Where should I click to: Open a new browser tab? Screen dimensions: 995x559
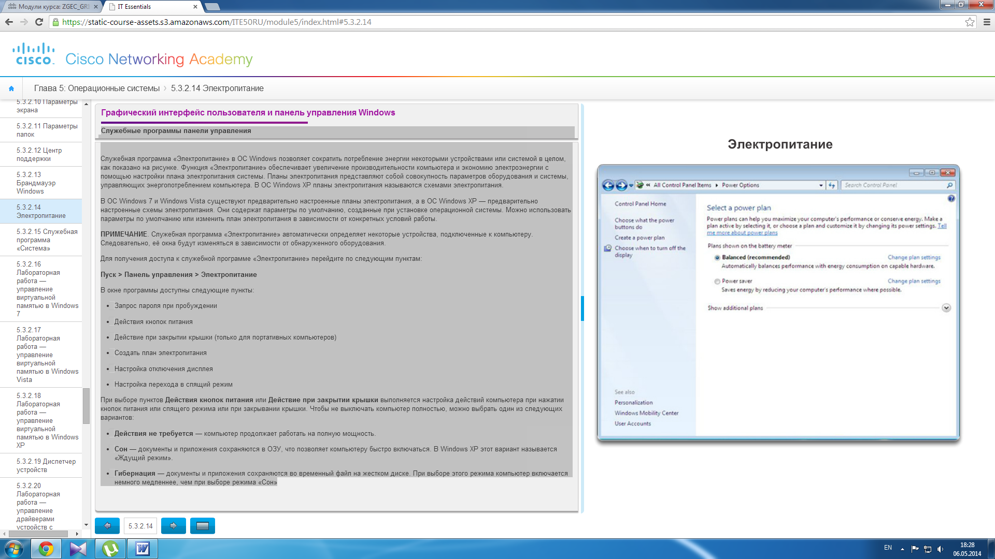212,7
